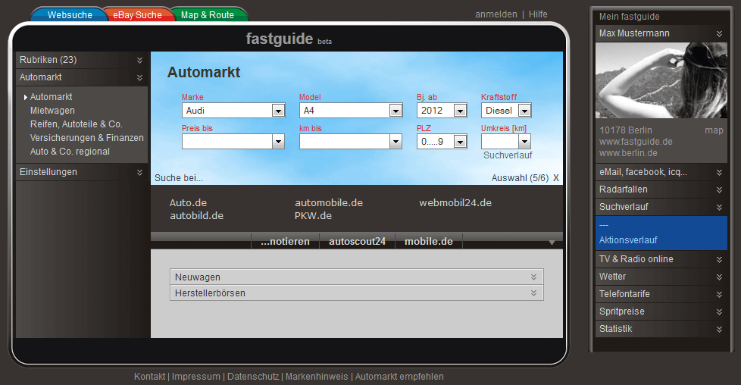The height and width of the screenshot is (385, 741).
Task: Open the Preis bis dropdown
Action: point(233,142)
